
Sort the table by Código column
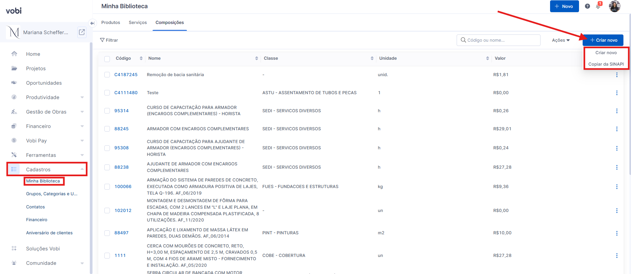(x=141, y=58)
